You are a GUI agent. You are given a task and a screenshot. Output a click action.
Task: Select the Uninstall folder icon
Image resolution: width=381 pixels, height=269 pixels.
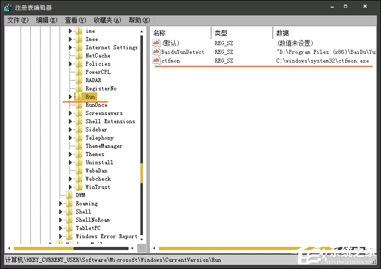(x=79, y=162)
